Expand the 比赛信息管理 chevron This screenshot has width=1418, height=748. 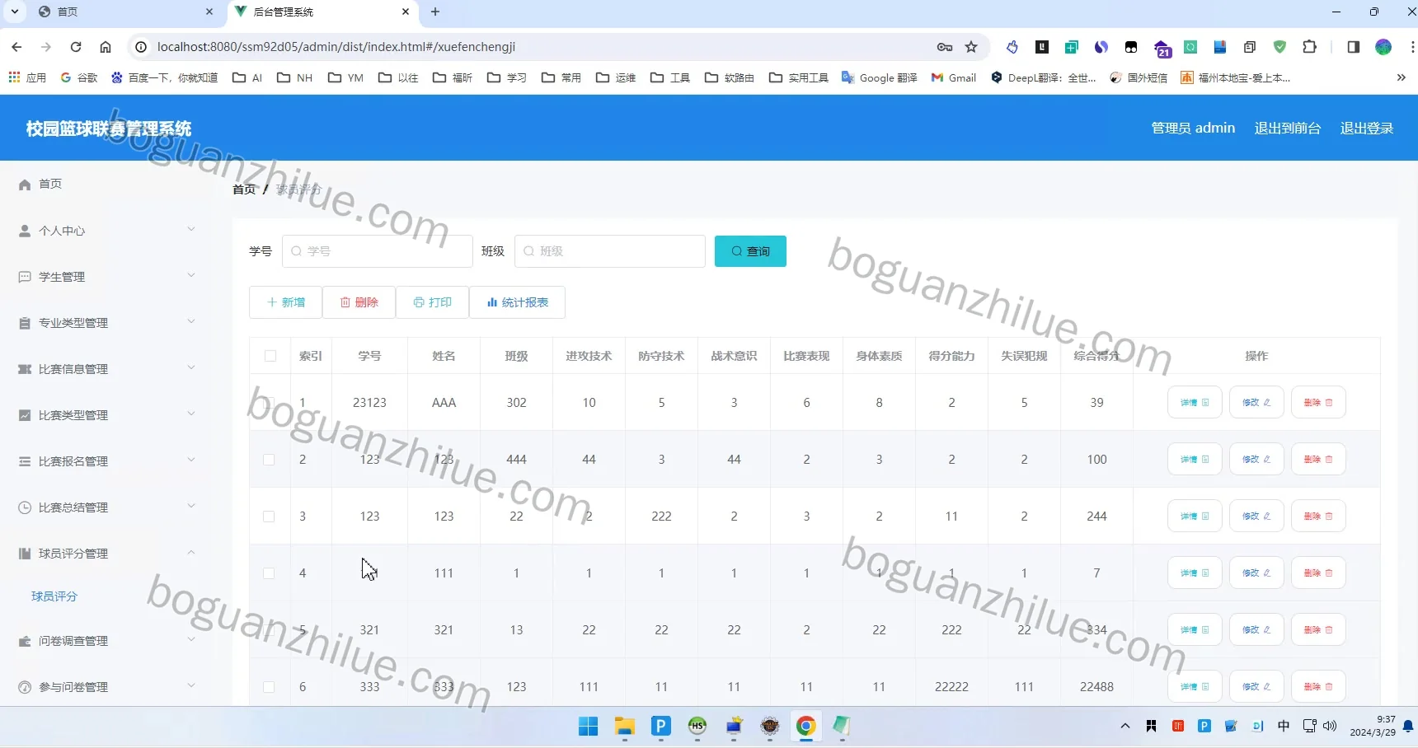click(x=191, y=367)
